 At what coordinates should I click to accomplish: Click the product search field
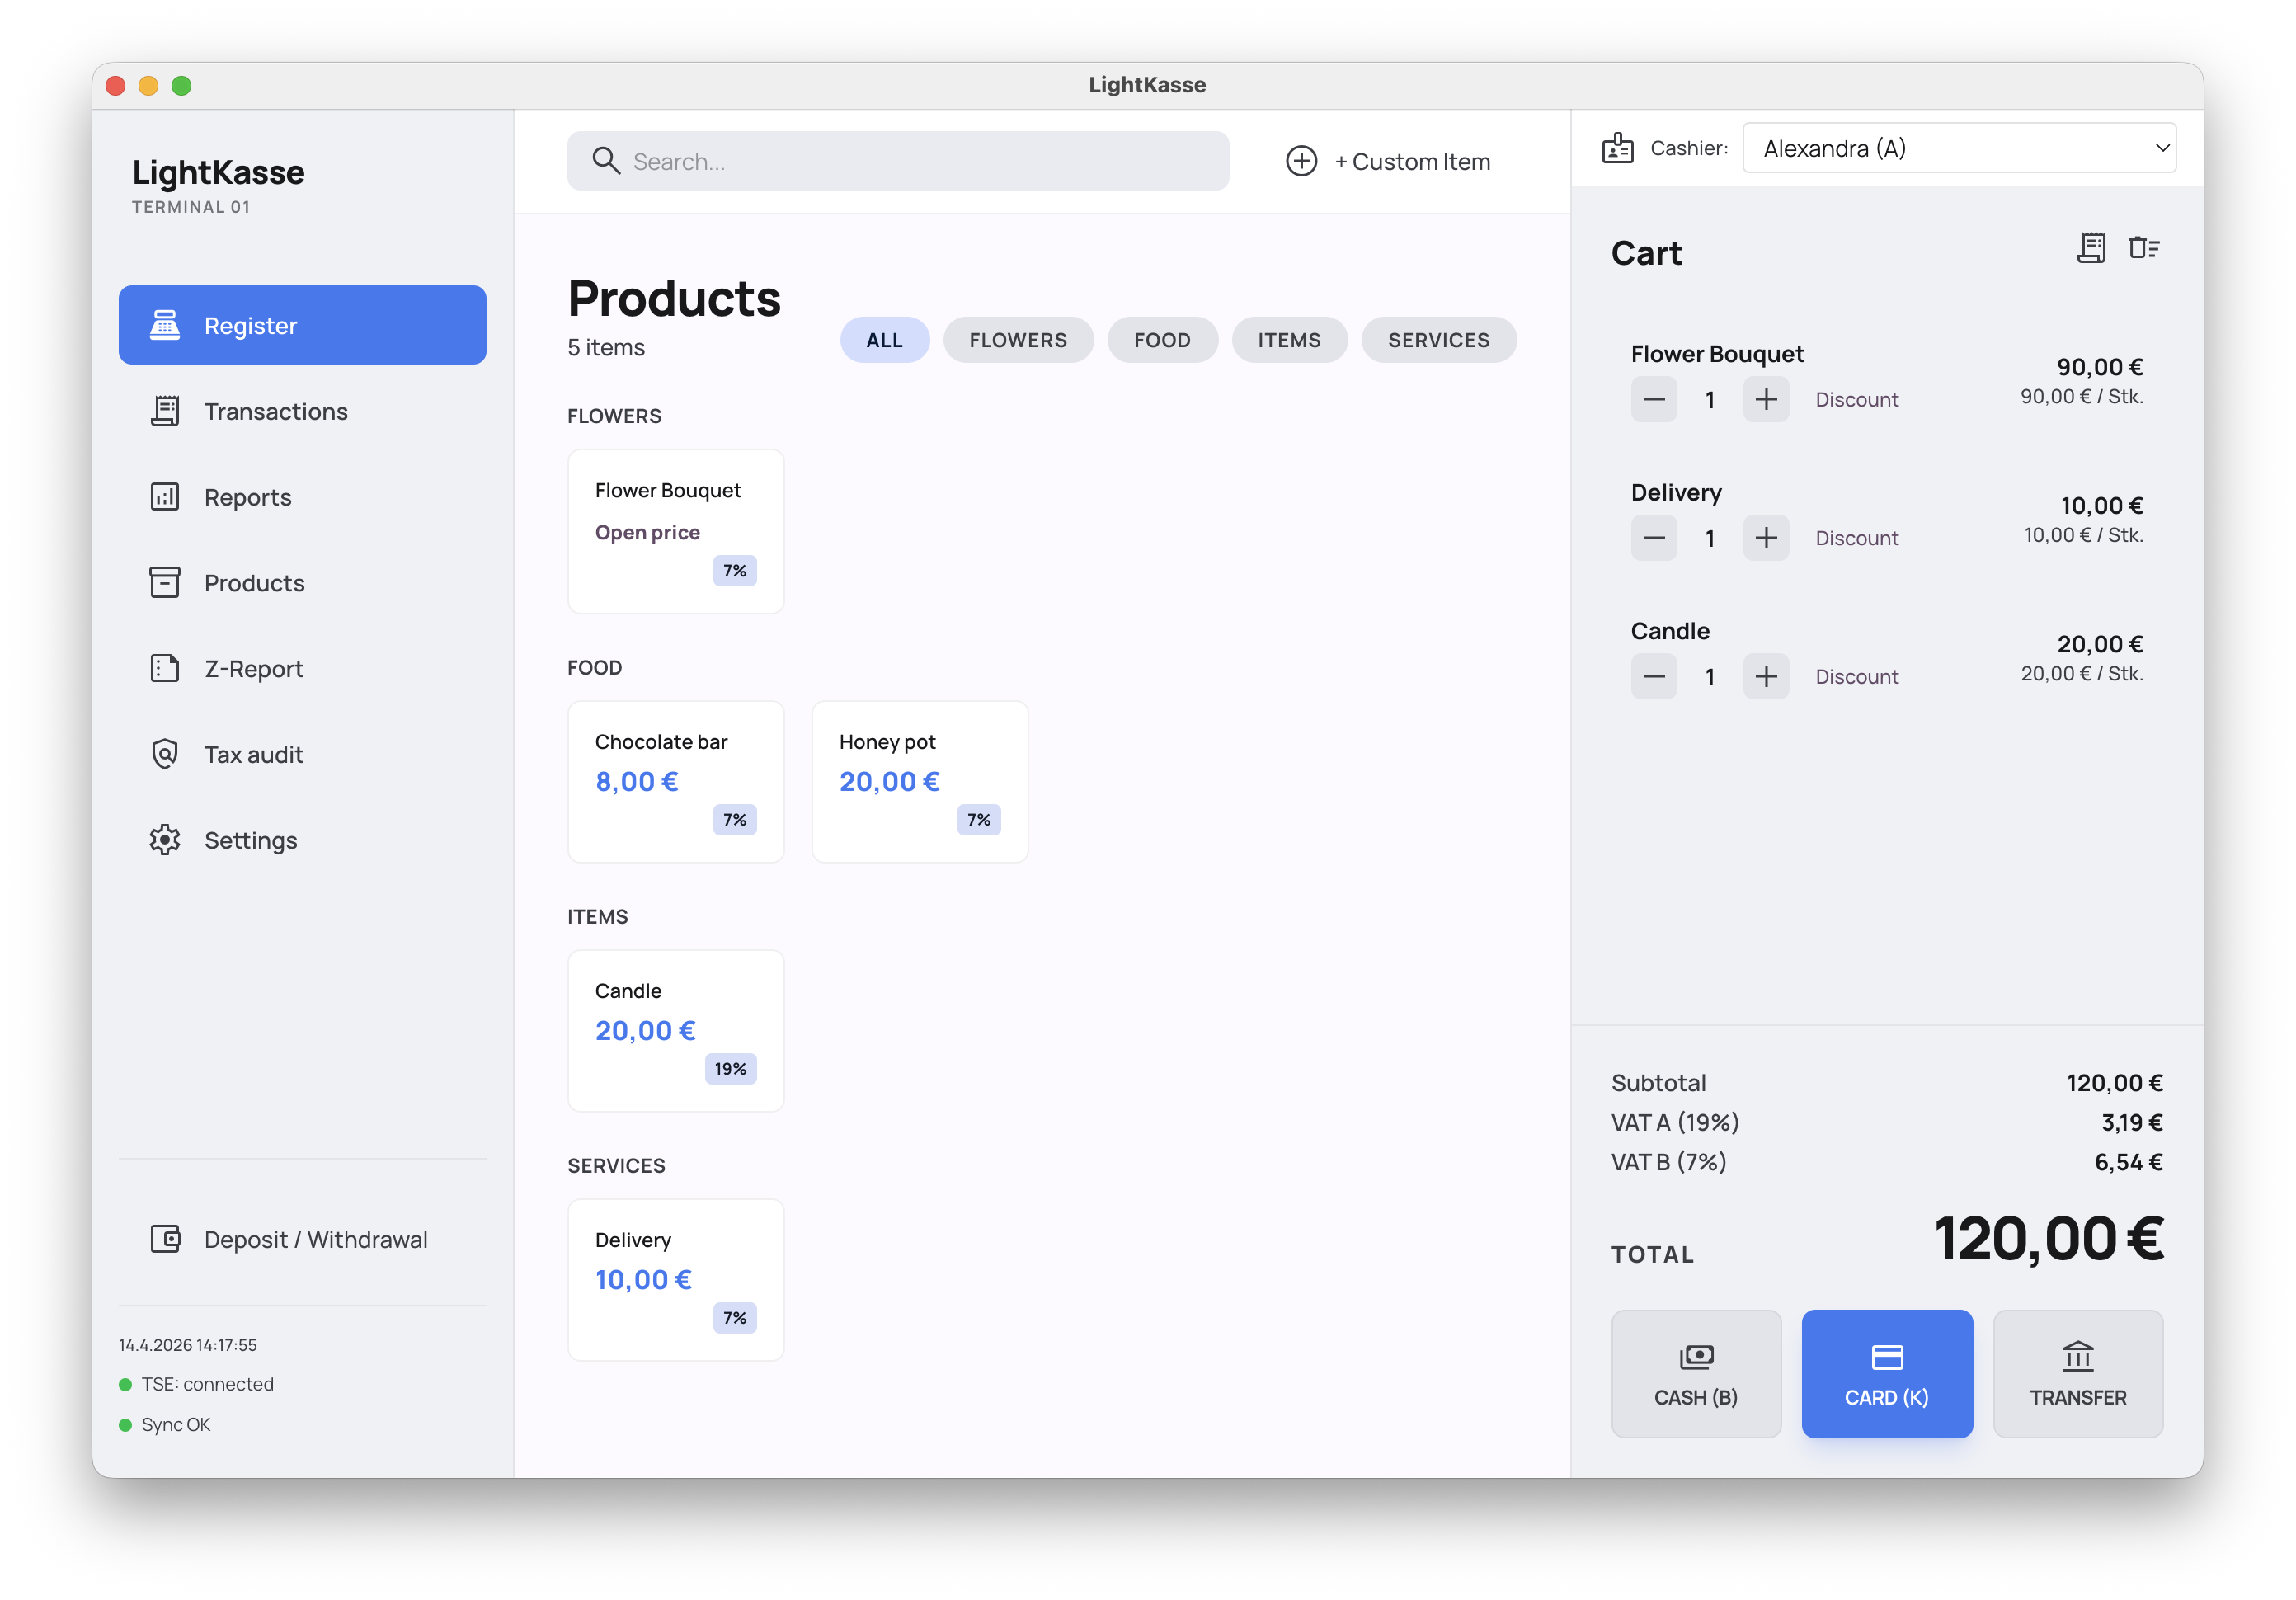point(897,160)
